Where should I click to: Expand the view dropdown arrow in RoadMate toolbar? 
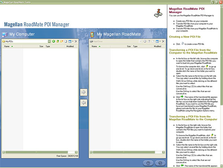point(160,41)
